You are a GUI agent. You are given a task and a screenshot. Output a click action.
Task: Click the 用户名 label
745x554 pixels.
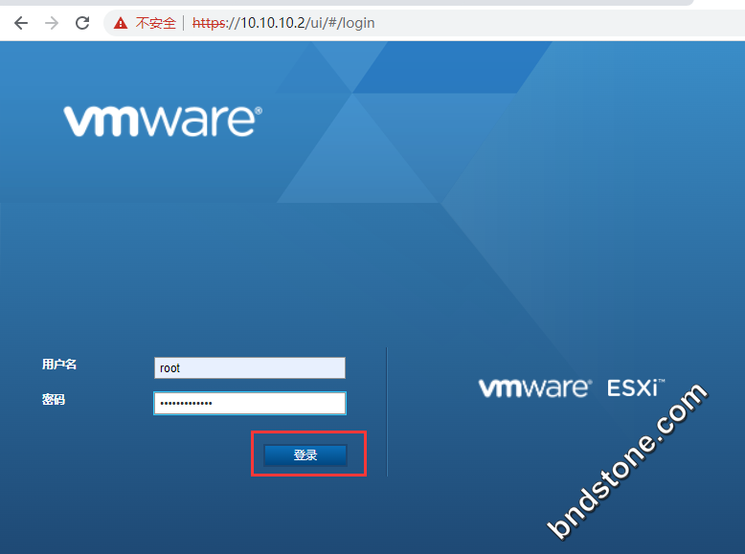click(59, 365)
